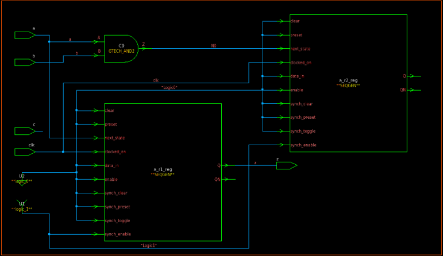The image size is (443, 256).
Task: Select a_r2_reg QN output pin
Action: tap(403, 90)
